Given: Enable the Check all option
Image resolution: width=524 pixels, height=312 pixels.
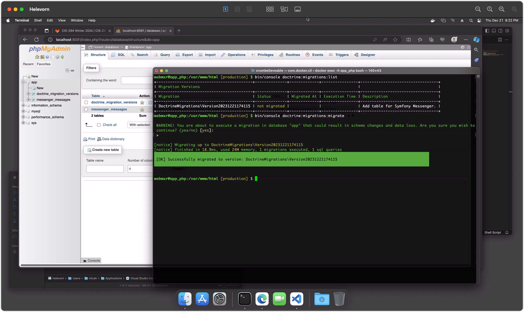Looking at the screenshot, I should tap(99, 125).
